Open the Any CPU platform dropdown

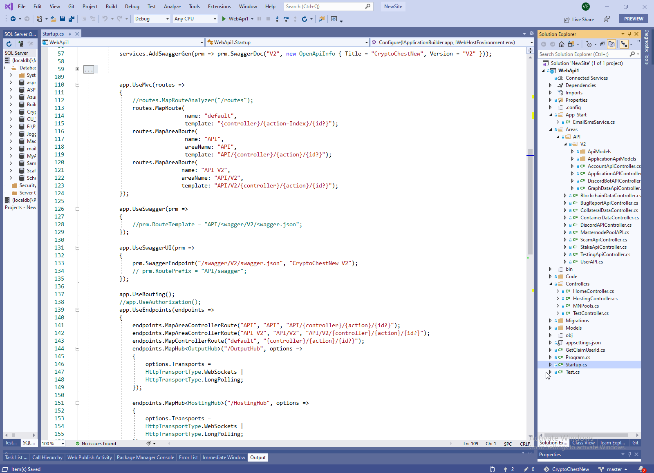[x=195, y=19]
